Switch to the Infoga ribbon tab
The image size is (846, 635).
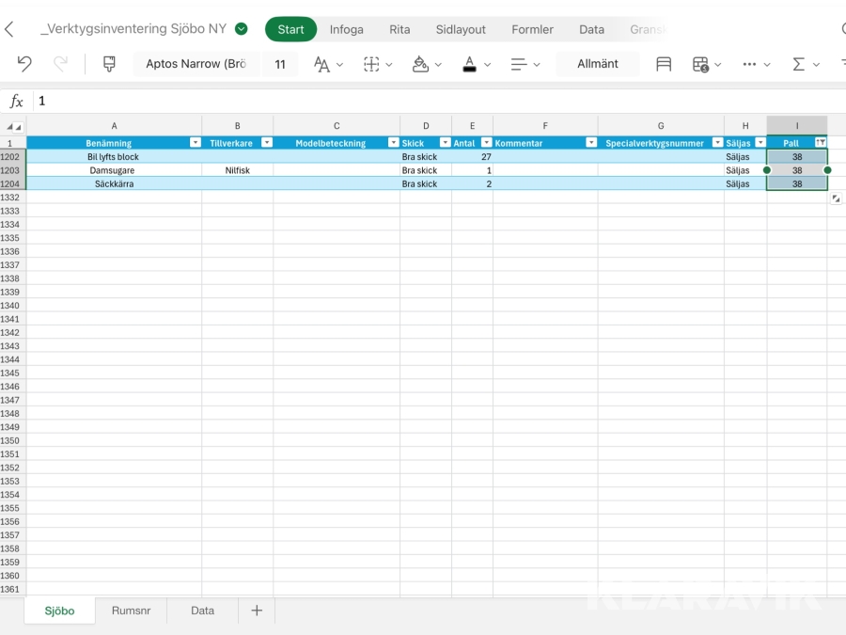[346, 29]
